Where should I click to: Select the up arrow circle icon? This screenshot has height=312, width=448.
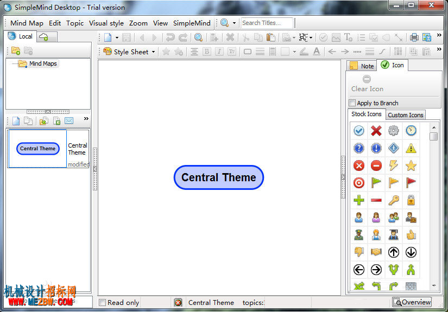point(394,252)
